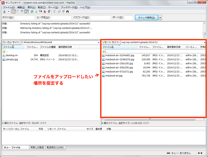Click the disconnect from server icon
The width and height of the screenshot is (208, 157).
[45, 12]
